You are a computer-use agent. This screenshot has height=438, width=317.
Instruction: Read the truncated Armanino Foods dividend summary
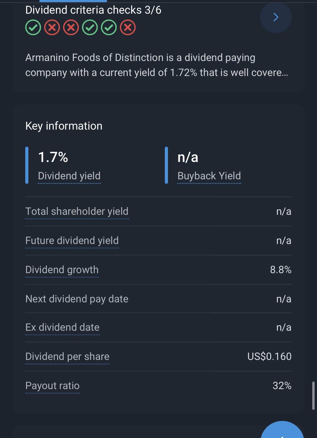click(157, 65)
